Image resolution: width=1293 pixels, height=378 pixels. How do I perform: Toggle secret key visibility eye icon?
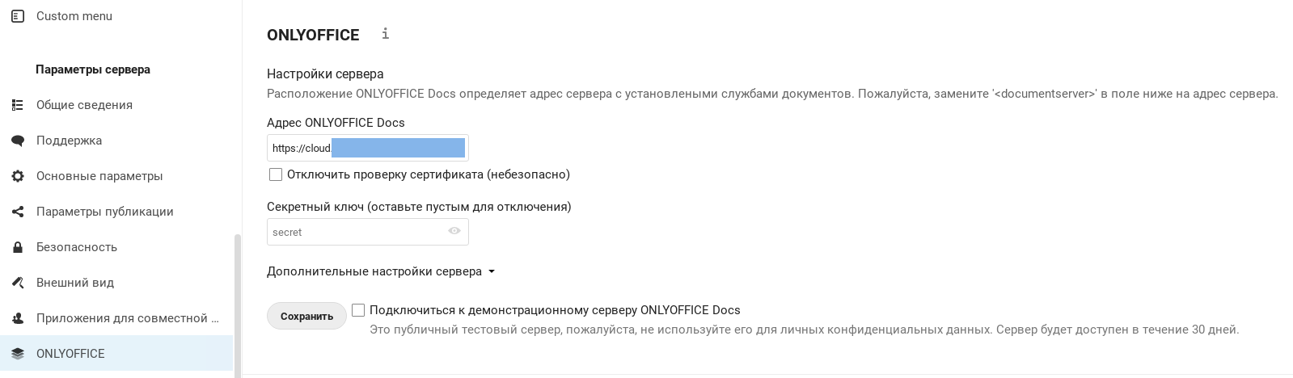tap(454, 231)
